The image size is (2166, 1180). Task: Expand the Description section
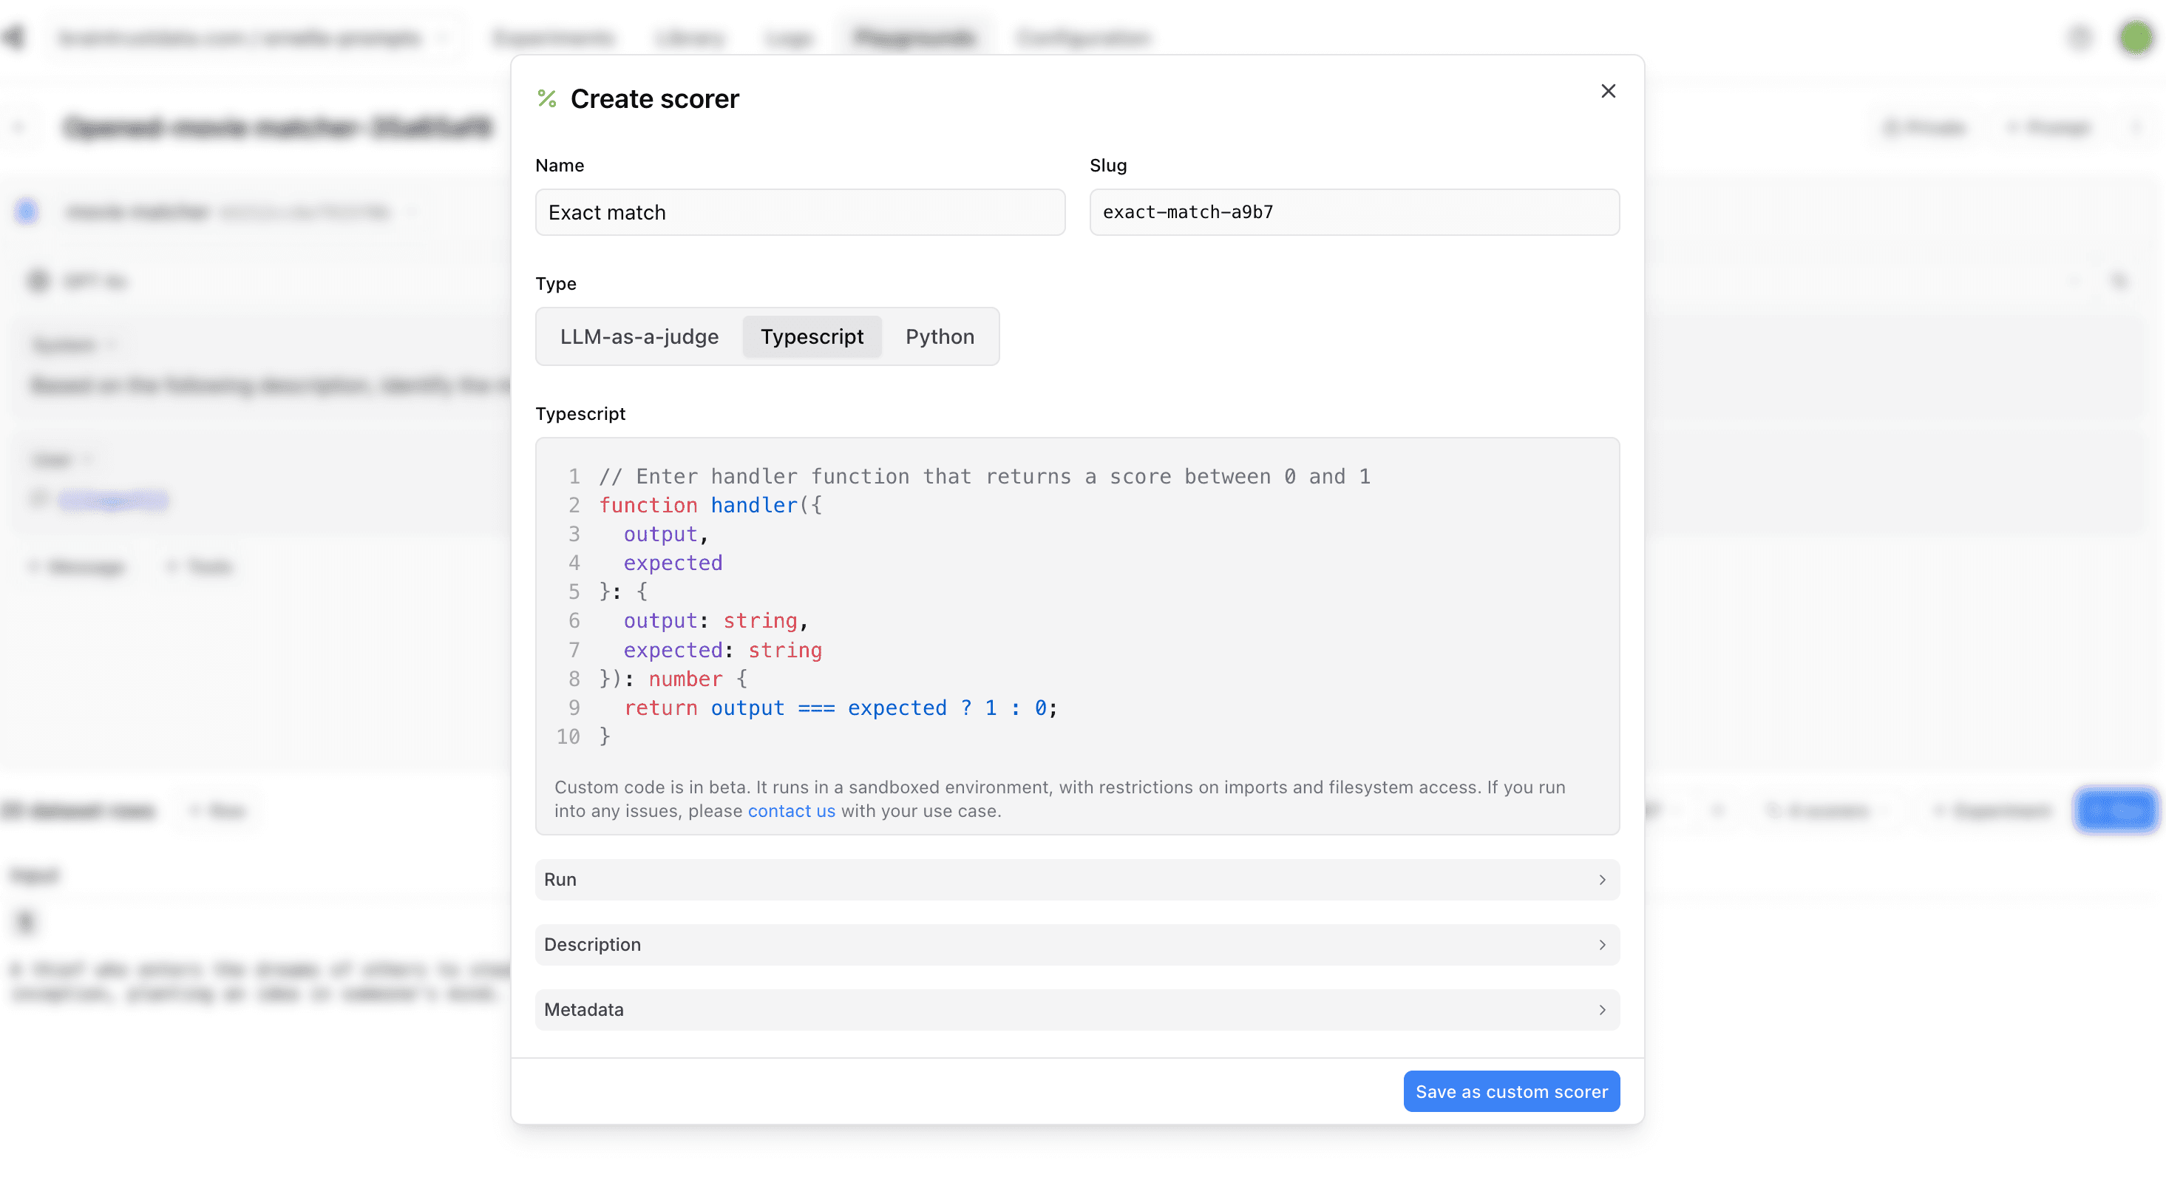1076,943
